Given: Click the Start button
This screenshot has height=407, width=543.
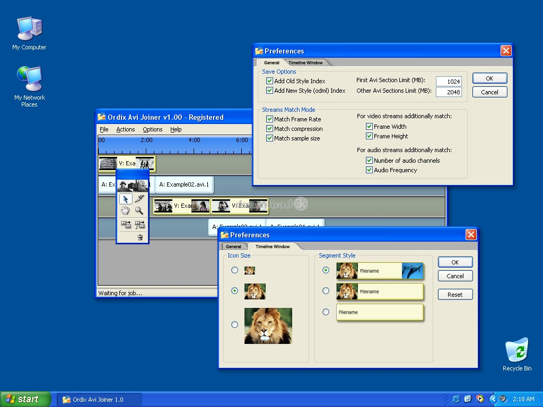Looking at the screenshot, I should click(x=25, y=399).
